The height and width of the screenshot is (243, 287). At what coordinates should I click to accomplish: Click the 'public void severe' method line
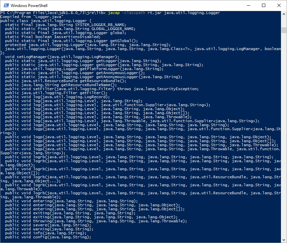coord(48,225)
